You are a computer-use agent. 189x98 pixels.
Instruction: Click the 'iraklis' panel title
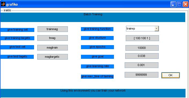tap(8, 10)
